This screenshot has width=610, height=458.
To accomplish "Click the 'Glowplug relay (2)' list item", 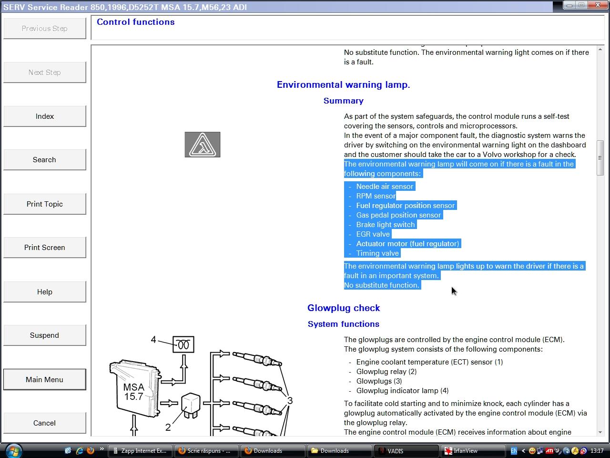I will [386, 372].
